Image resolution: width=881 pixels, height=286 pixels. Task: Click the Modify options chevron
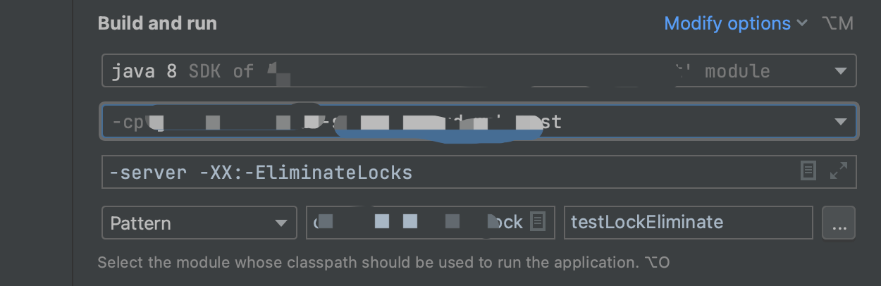(x=802, y=23)
